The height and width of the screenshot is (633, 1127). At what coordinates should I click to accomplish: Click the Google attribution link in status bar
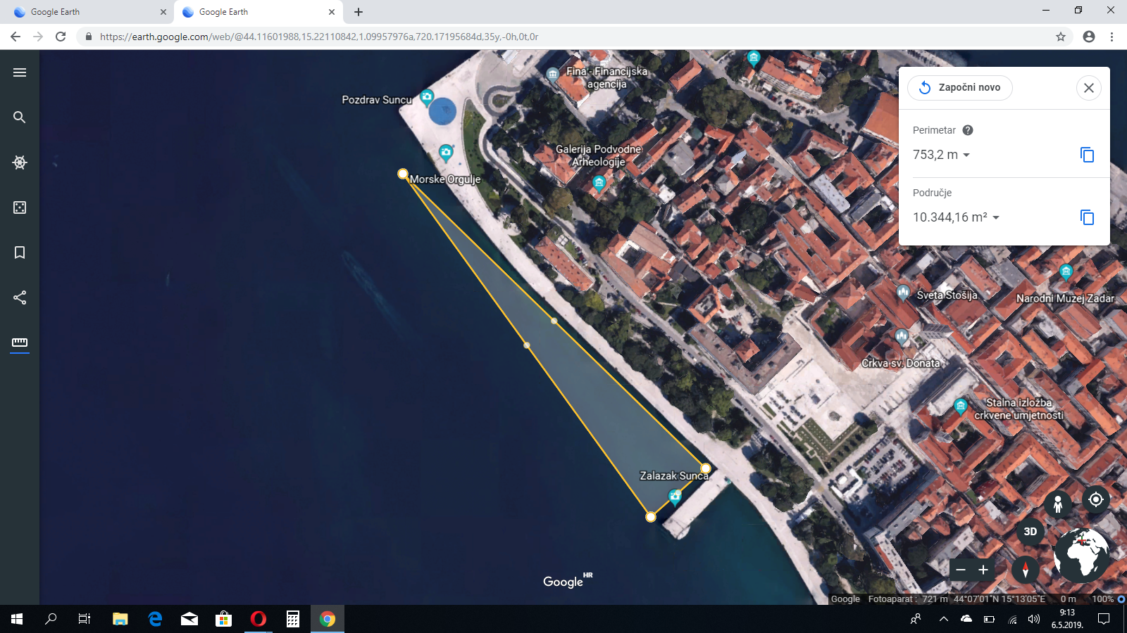click(845, 599)
